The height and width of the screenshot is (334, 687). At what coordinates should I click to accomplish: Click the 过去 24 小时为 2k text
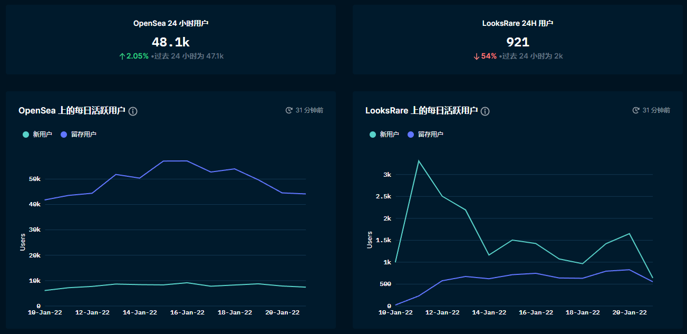pyautogui.click(x=533, y=56)
